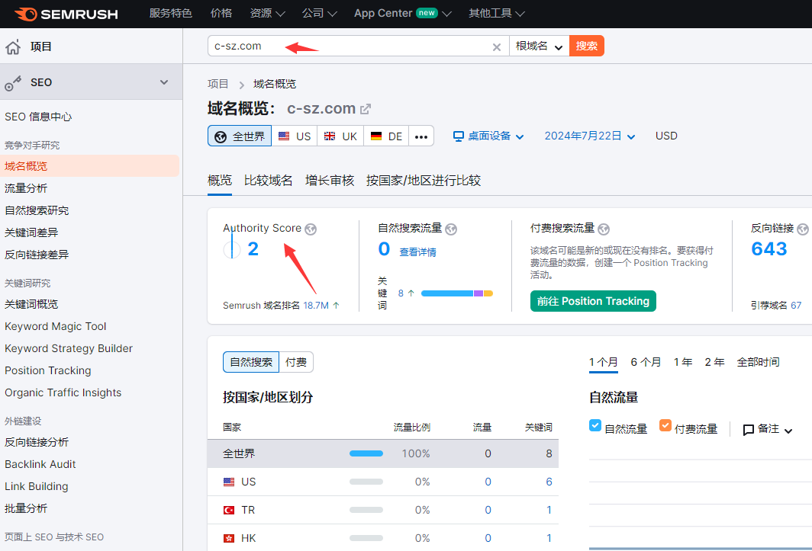Uncheck the 付费流量 checkbox
Screen dimensions: 812x551
(x=665, y=426)
